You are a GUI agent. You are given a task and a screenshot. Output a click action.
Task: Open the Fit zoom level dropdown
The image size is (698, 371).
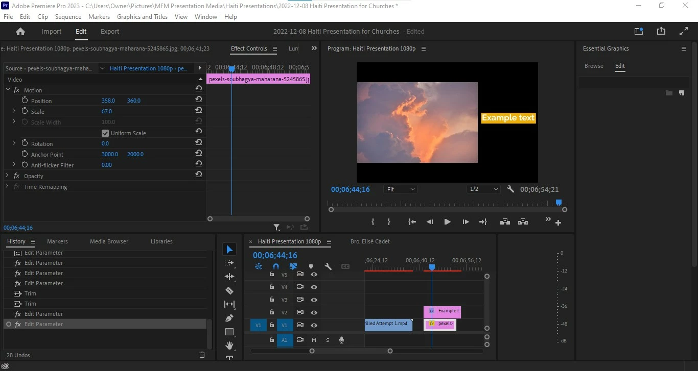(x=400, y=189)
